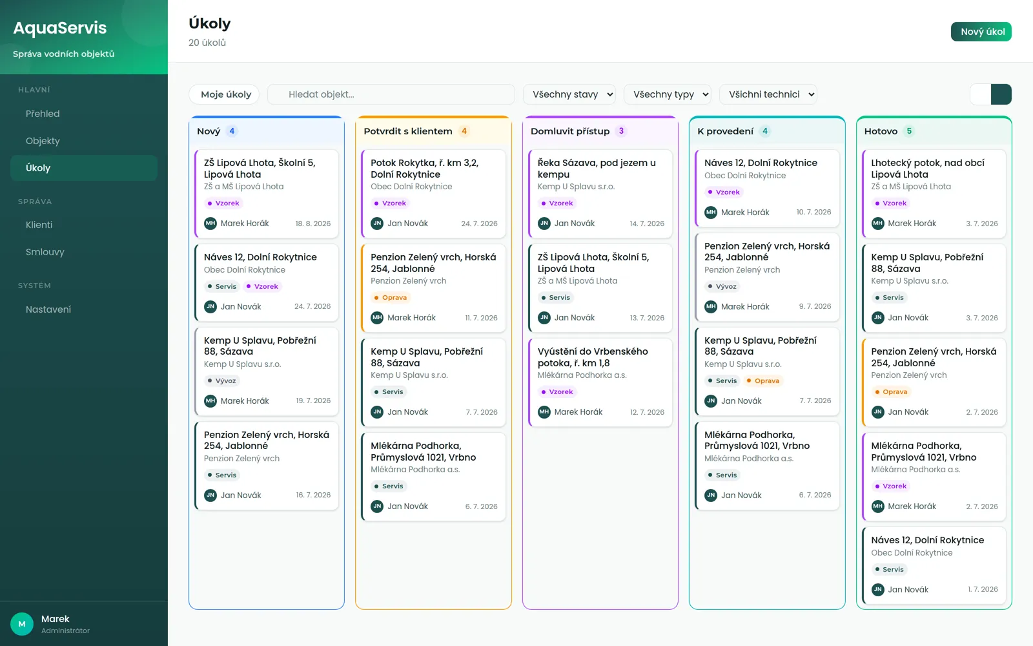
Task: Expand the Všechny typy dropdown
Action: (x=668, y=94)
